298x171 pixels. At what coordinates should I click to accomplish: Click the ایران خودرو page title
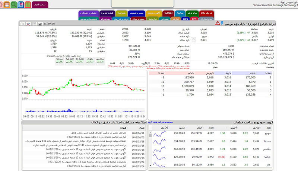coord(250,24)
